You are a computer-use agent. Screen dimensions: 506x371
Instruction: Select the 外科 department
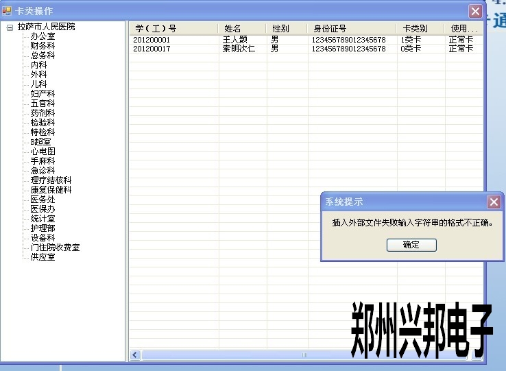coord(38,75)
